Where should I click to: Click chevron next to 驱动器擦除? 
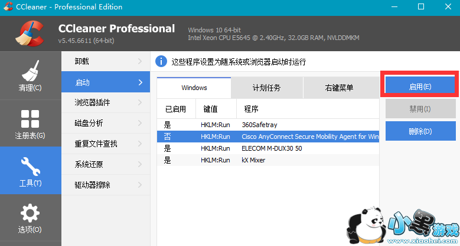(140, 185)
